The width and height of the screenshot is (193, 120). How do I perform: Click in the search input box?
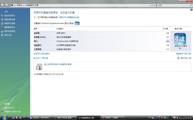pyautogui.click(x=173, y=5)
